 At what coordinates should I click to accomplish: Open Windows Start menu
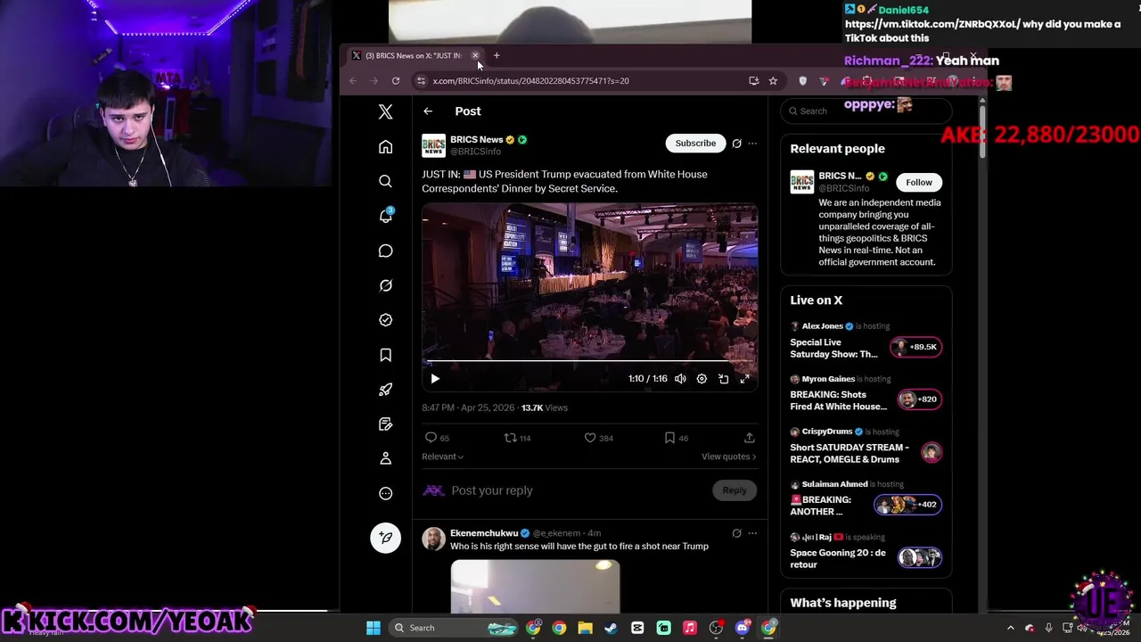pos(373,628)
